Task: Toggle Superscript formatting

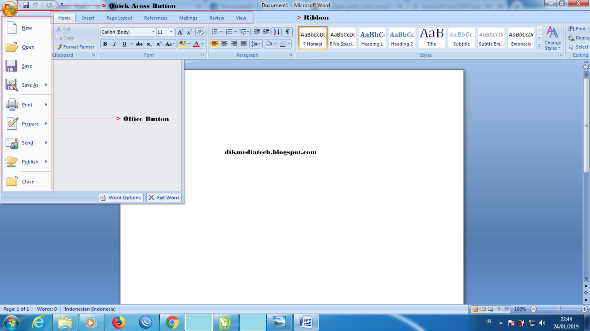Action: pyautogui.click(x=159, y=44)
